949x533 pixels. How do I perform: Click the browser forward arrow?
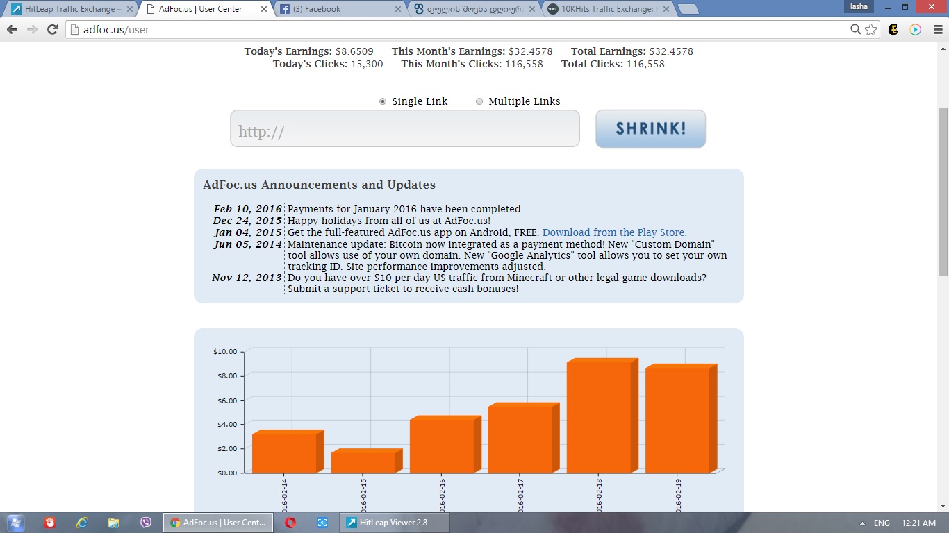point(32,30)
